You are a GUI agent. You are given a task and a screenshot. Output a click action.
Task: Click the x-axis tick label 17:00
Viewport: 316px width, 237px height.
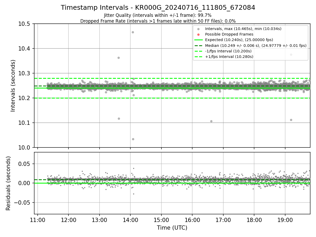[x=223, y=220]
